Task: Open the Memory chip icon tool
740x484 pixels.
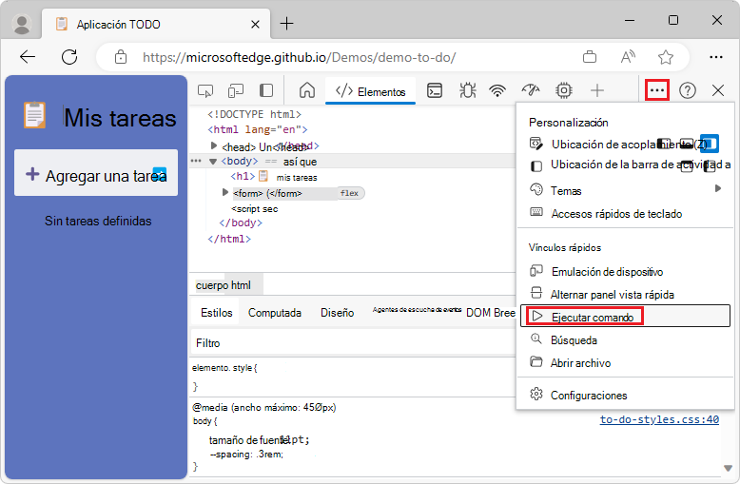Action: [x=563, y=90]
